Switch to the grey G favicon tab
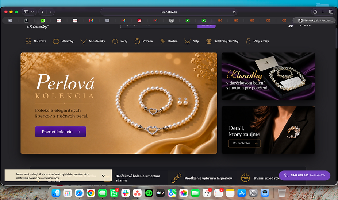The height and width of the screenshot is (200, 338). point(10,20)
